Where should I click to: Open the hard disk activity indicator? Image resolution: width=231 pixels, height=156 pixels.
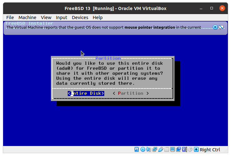pyautogui.click(x=136, y=149)
